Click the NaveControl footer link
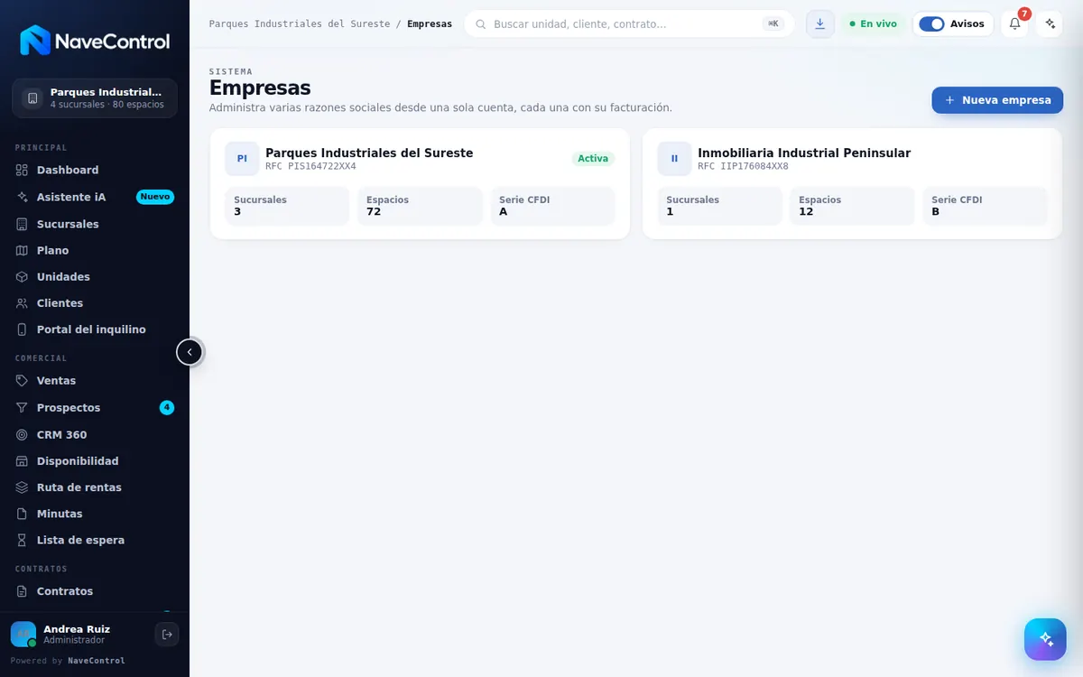Screen dimensions: 1083x677 coord(97,661)
